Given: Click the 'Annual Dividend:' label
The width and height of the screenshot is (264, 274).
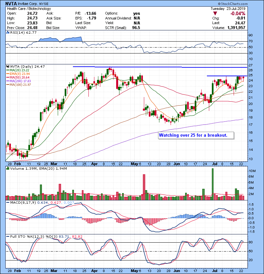Looking at the screenshot, I should pyautogui.click(x=118, y=18).
